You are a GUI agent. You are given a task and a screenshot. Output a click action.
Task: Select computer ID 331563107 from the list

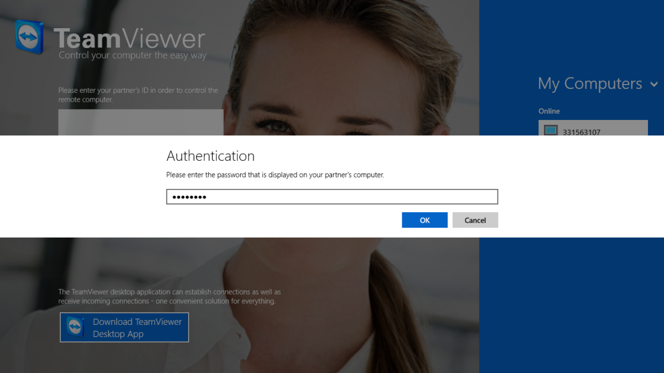[582, 132]
